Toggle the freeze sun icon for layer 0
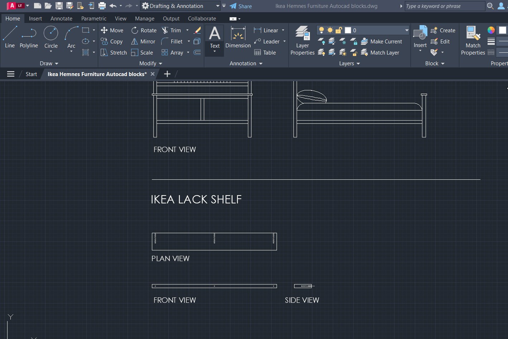Viewport: 508px width, 339px height. pos(330,30)
